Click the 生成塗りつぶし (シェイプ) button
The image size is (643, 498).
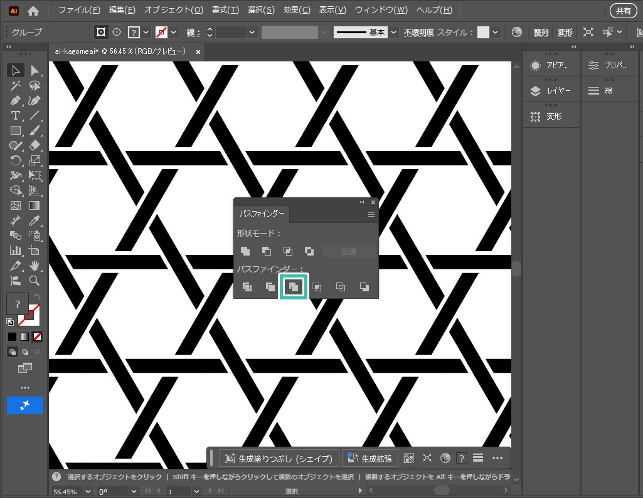[x=279, y=458]
